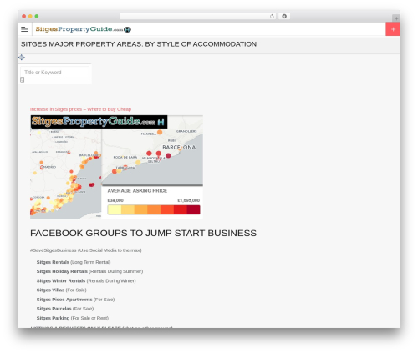Open the hamburger menu icon
The image size is (418, 353).
(x=24, y=29)
